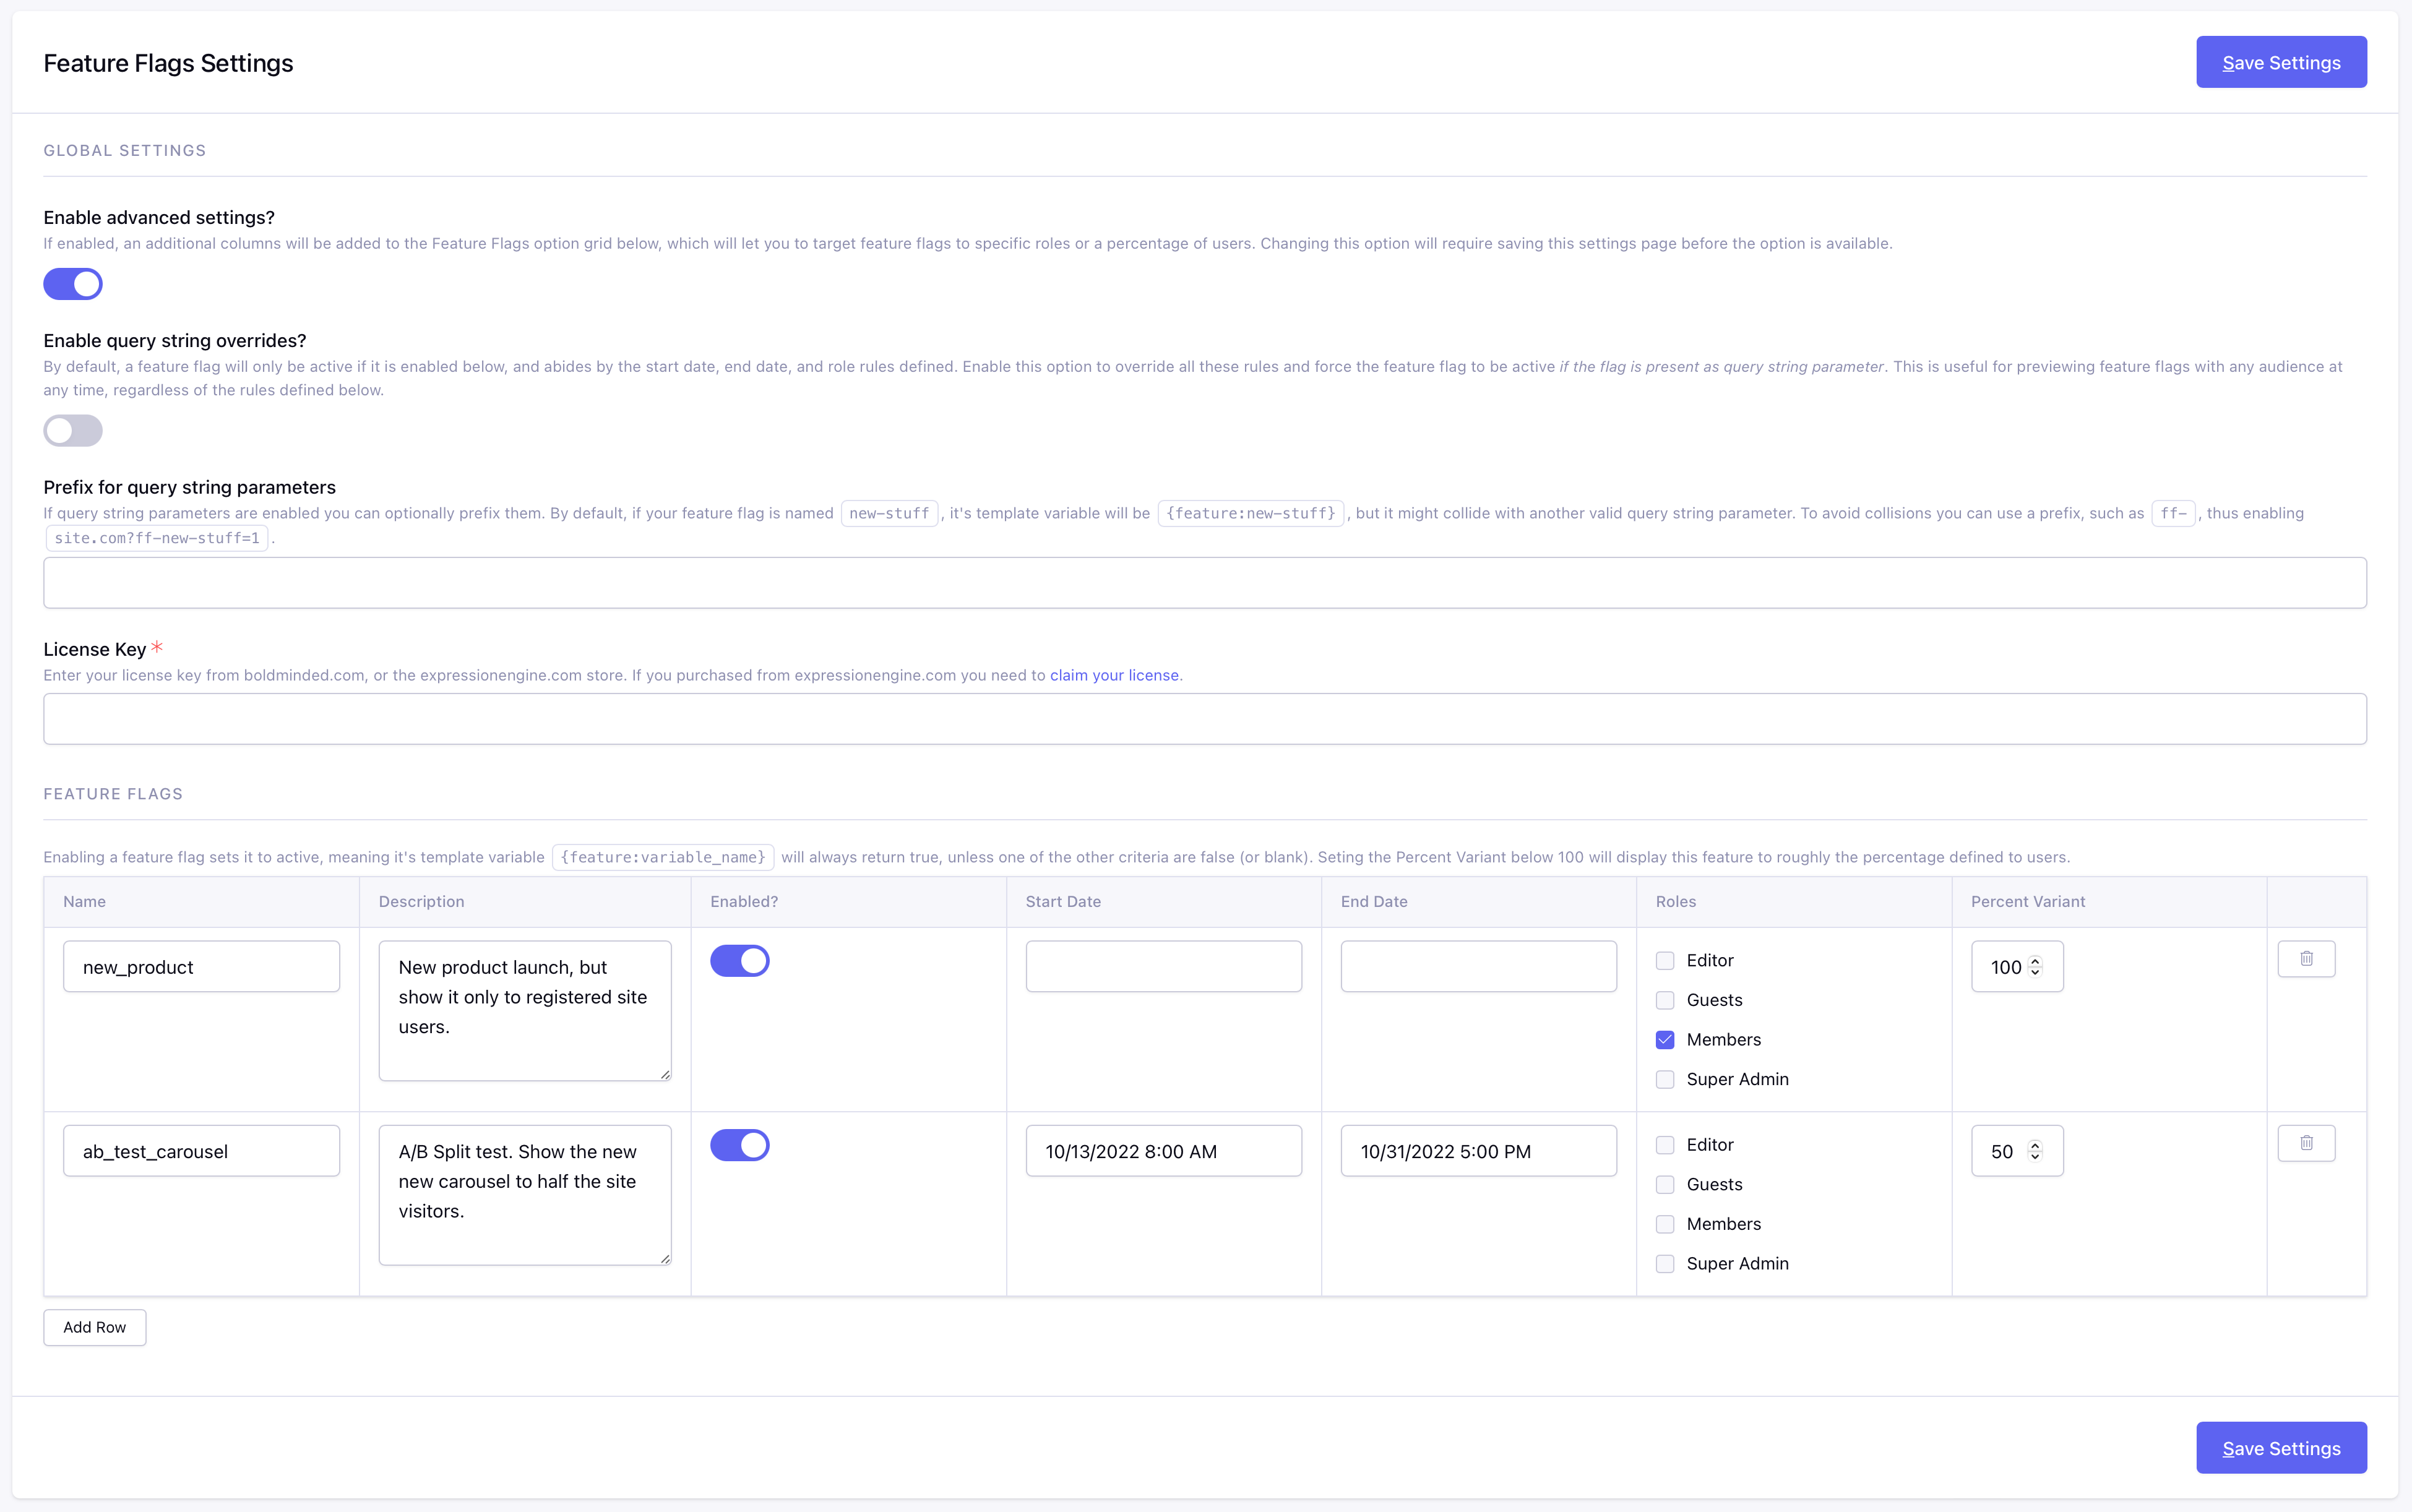Disable the advanced settings toggle
The image size is (2412, 1512).
(x=73, y=284)
